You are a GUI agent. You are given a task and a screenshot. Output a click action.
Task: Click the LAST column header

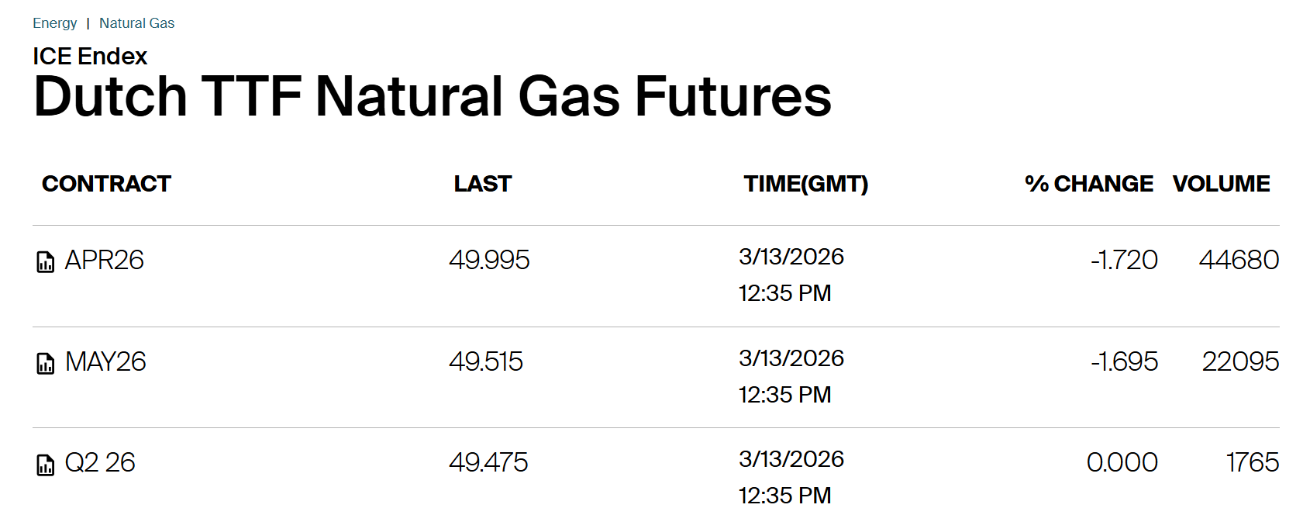pos(482,184)
